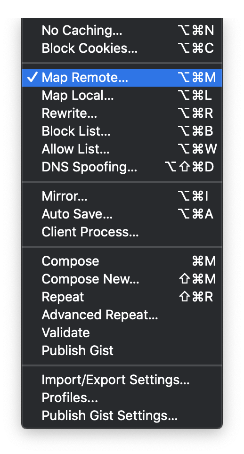Open DNS Spoofing settings

click(122, 167)
